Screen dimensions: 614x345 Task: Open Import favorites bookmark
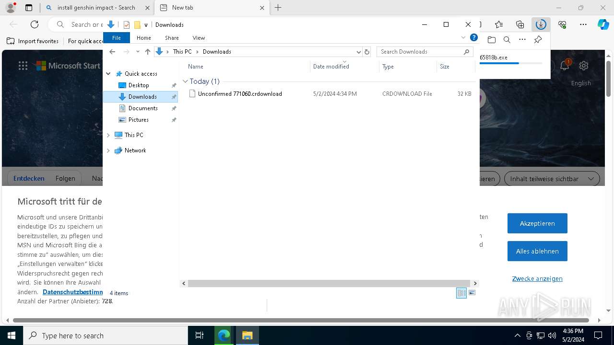[x=33, y=41]
